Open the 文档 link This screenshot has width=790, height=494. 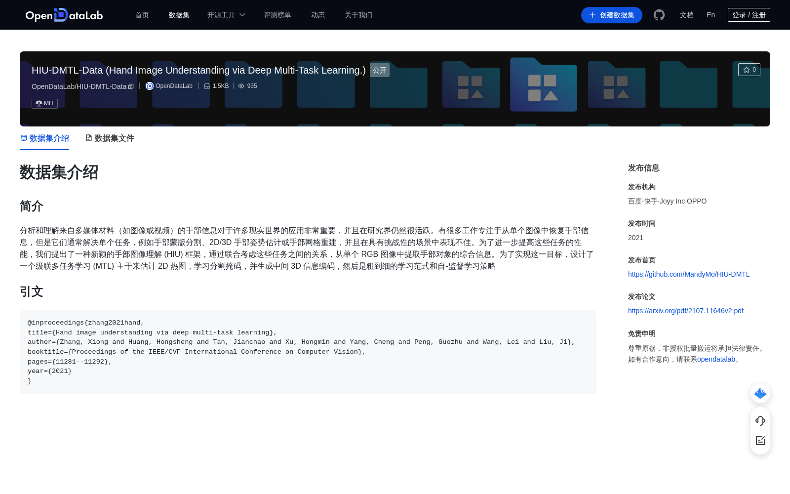click(x=687, y=15)
